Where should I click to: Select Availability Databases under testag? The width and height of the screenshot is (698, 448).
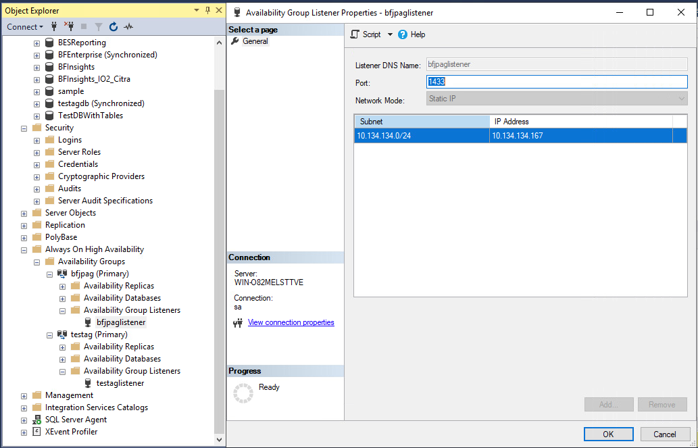point(122,359)
